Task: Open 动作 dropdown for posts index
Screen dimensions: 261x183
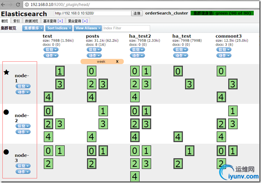Action: (x=94, y=56)
